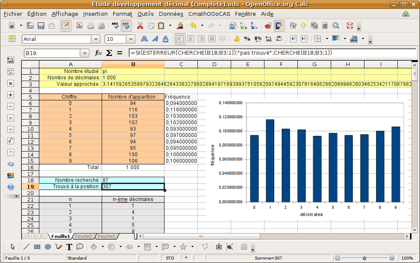Click column B header
The width and height of the screenshot is (420, 263).
click(133, 64)
